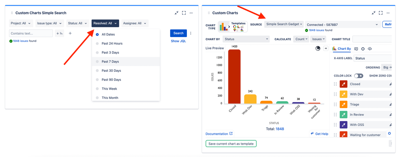The width and height of the screenshot is (399, 157).
Task: Expand the Project: All filter dropdown
Action: click(21, 24)
